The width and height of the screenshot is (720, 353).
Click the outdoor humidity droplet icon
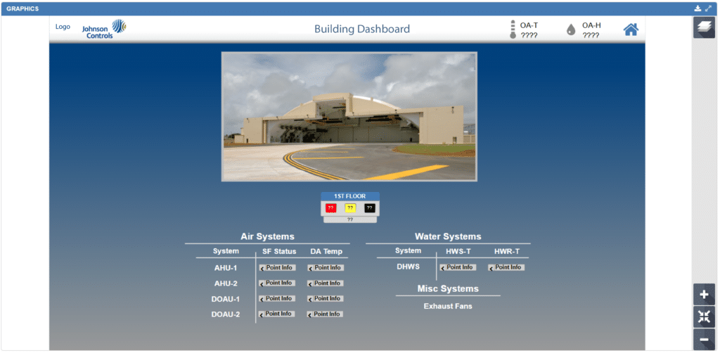(x=571, y=30)
